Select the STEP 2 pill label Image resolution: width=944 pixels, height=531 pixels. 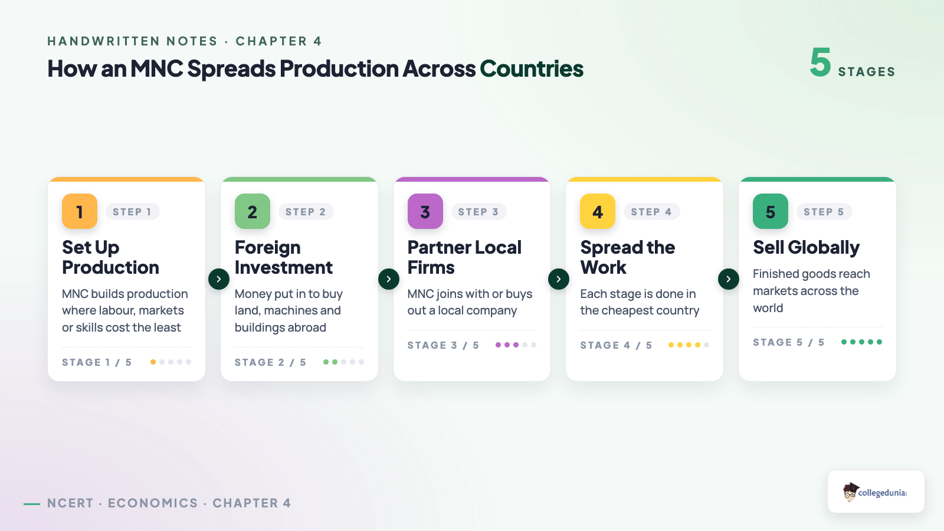306,212
